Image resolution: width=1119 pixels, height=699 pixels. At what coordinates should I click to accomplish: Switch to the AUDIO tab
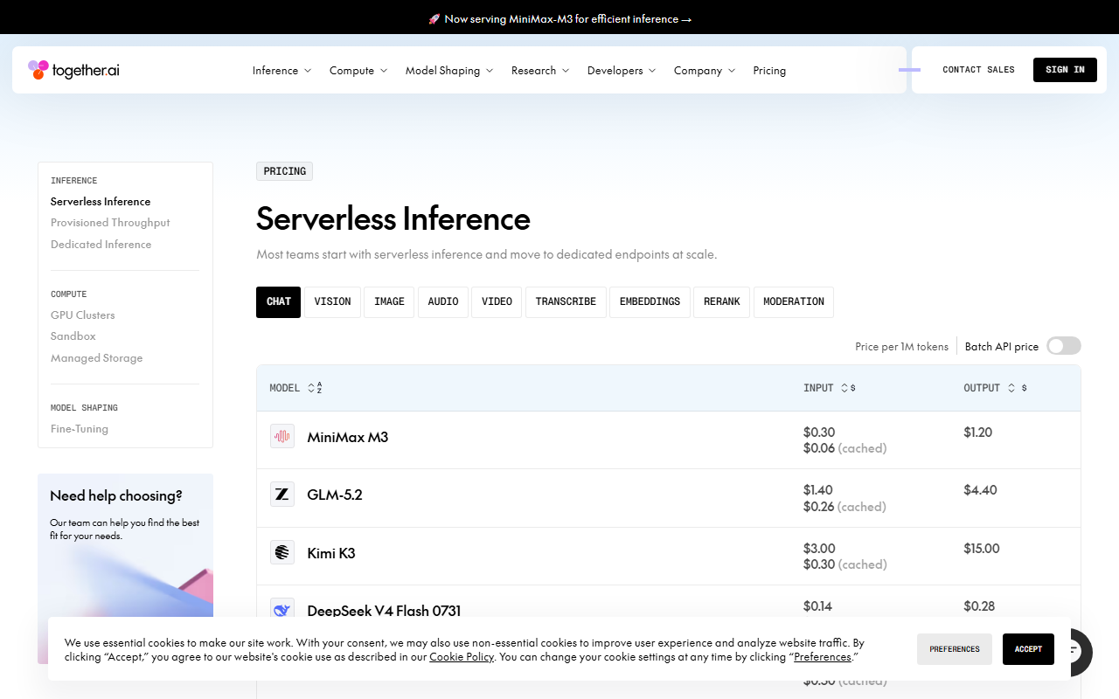(x=443, y=302)
